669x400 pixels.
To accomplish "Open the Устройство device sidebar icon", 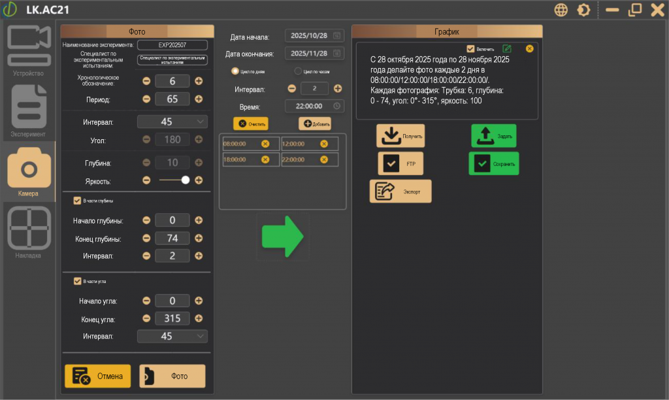I will click(x=29, y=50).
